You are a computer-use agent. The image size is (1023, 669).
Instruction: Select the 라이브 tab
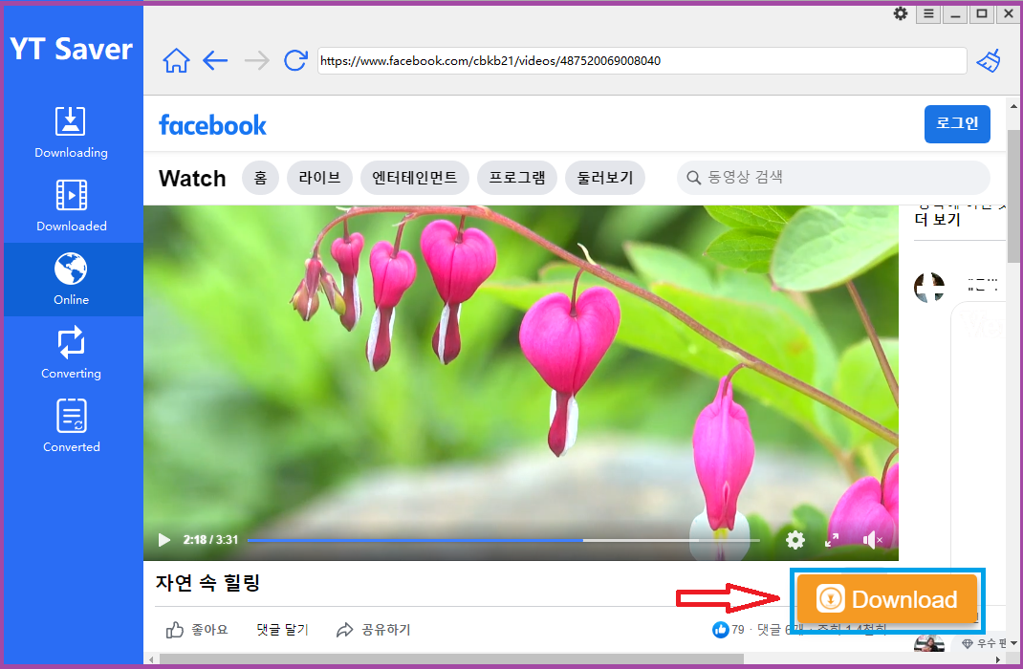pyautogui.click(x=319, y=178)
